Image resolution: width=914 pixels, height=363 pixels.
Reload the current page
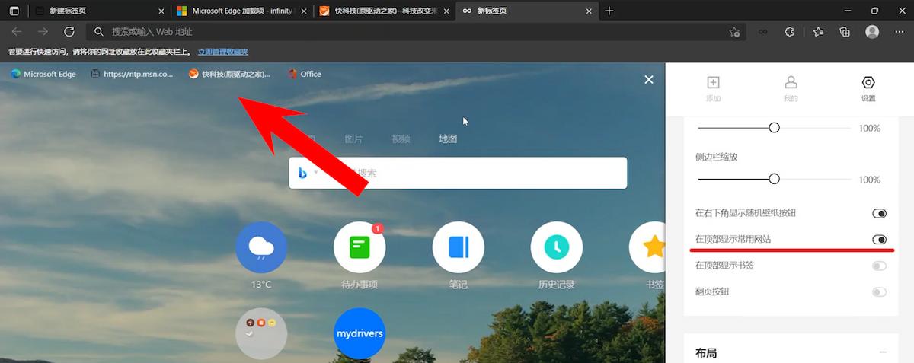[x=69, y=32]
